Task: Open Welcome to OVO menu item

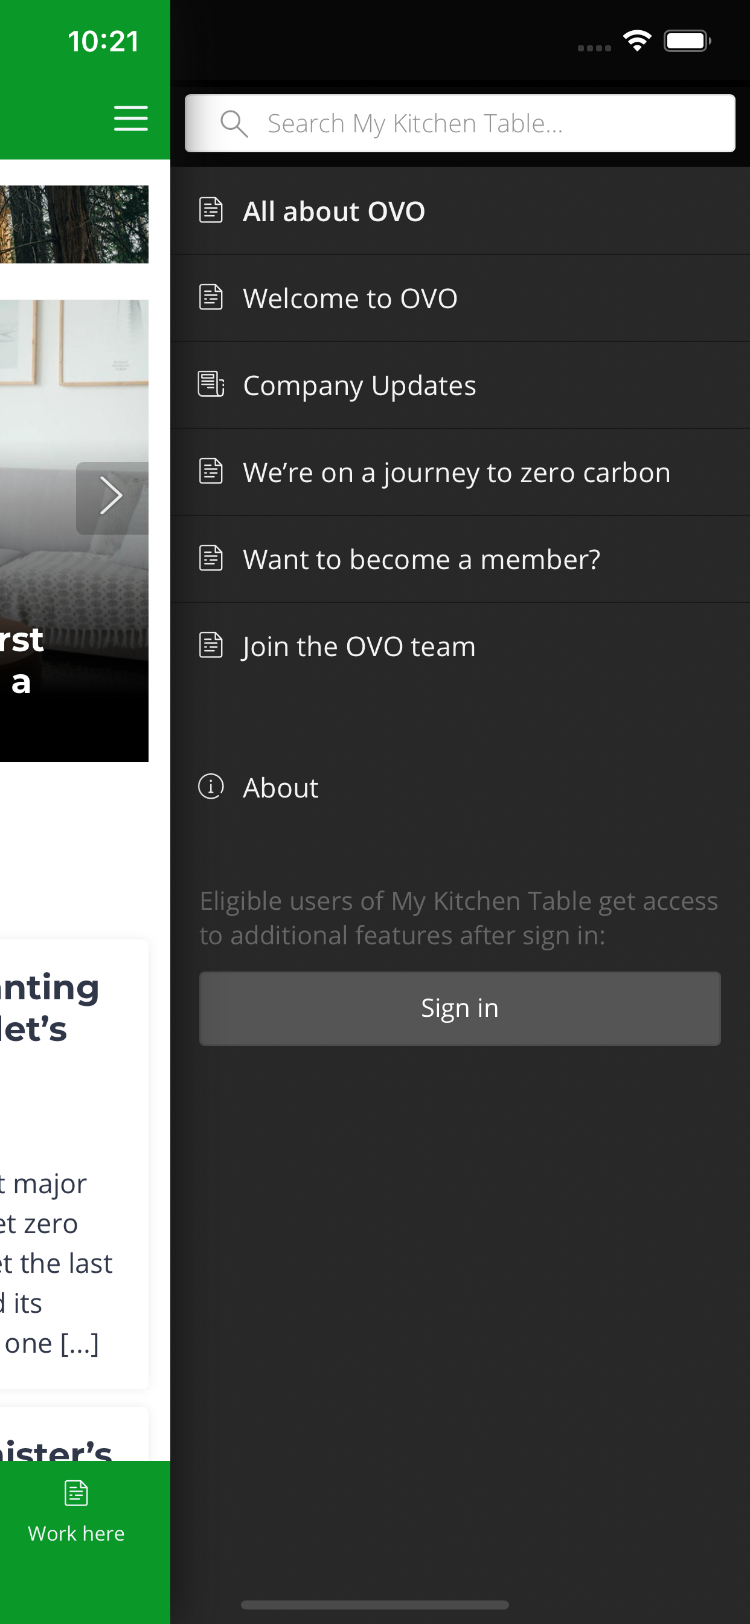Action: point(460,298)
